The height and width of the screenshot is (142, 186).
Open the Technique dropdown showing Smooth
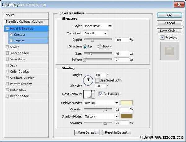pos(95,33)
